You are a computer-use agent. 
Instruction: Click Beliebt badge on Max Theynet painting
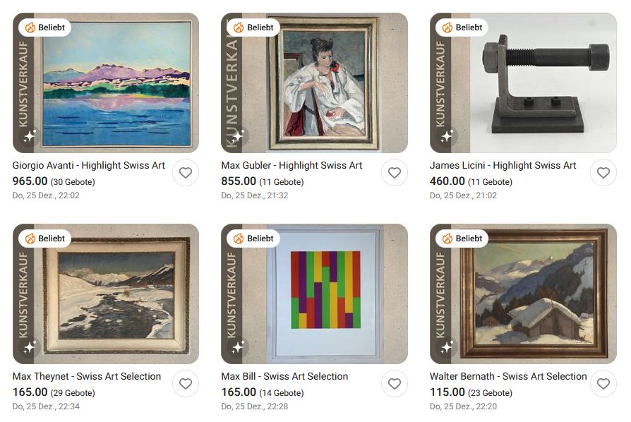(44, 238)
